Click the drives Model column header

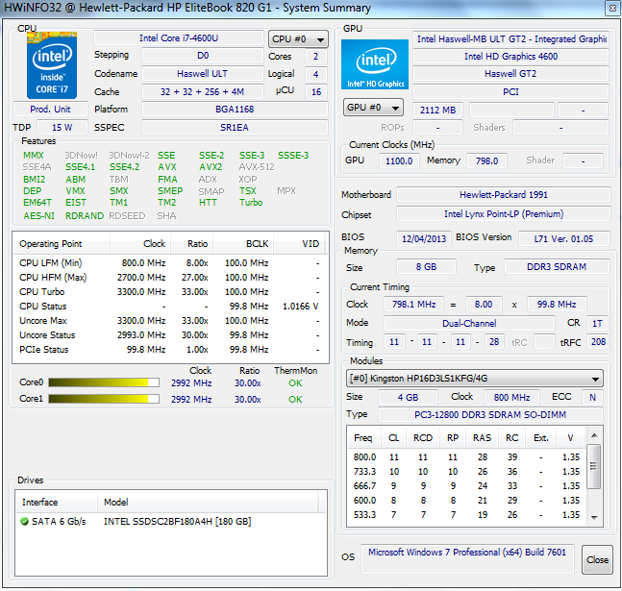click(208, 503)
